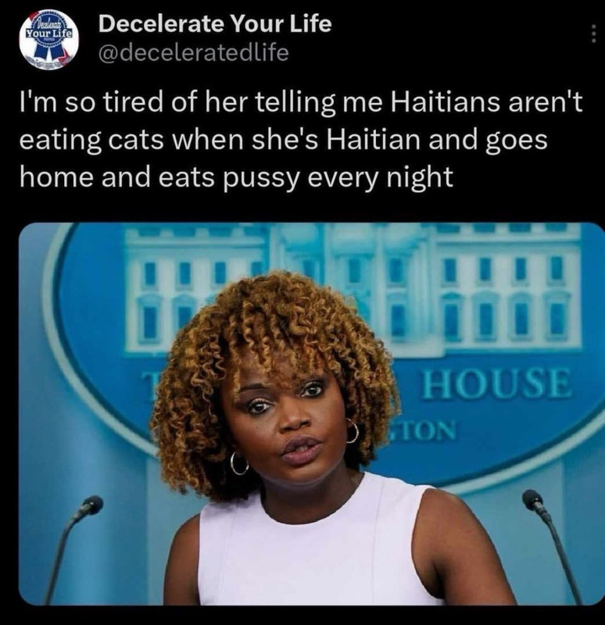Click the last line of tweet text
Viewport: 605px width, 625px height.
click(237, 177)
